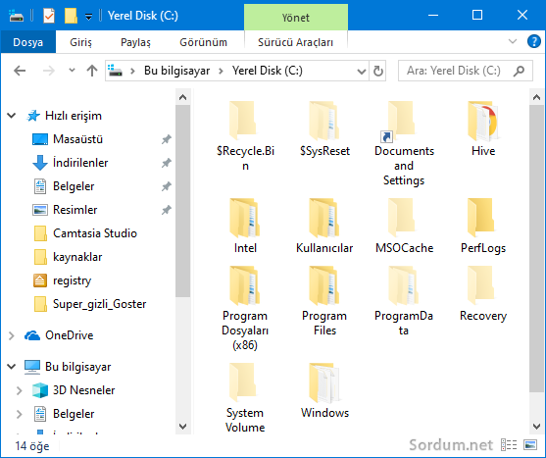Click the Properties quick access toolbar icon
546x458 pixels.
(49, 16)
